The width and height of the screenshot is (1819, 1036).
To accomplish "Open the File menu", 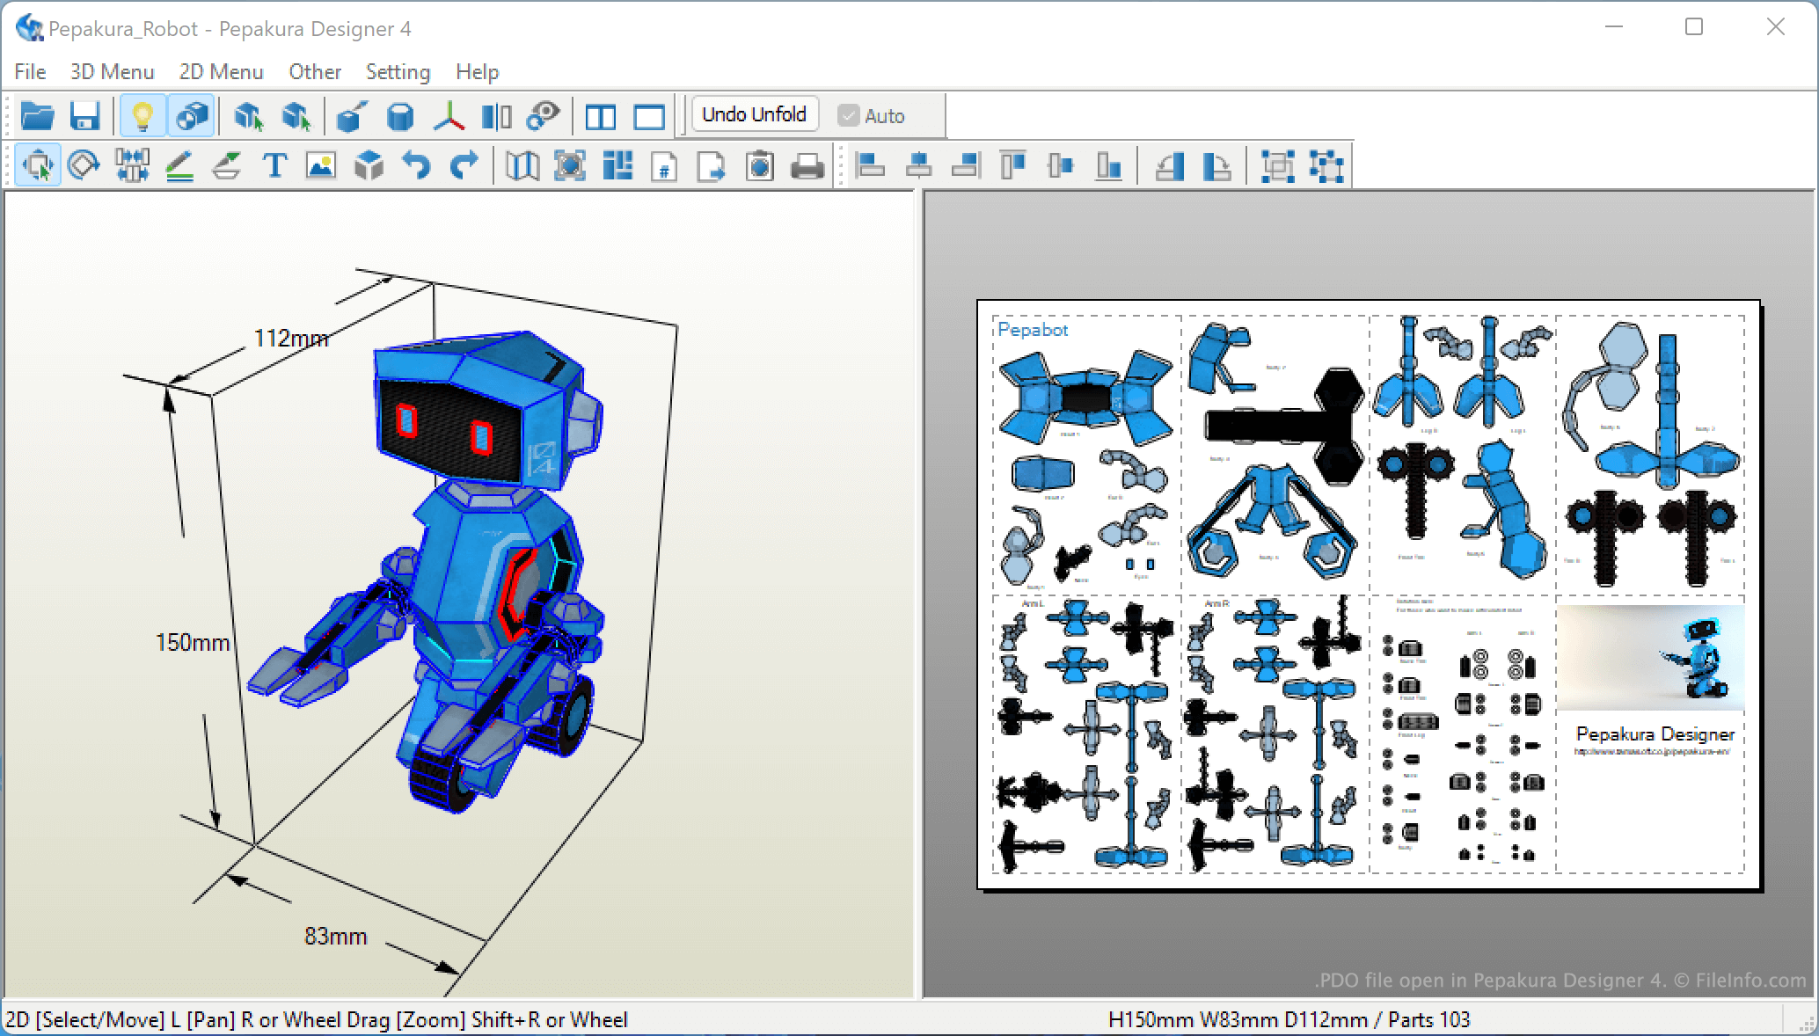I will point(30,72).
